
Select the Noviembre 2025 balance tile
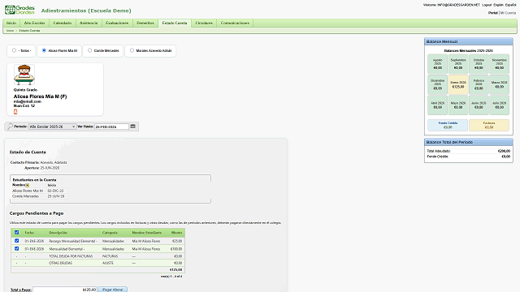(x=499, y=64)
